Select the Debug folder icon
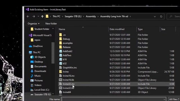 [x=60, y=39]
